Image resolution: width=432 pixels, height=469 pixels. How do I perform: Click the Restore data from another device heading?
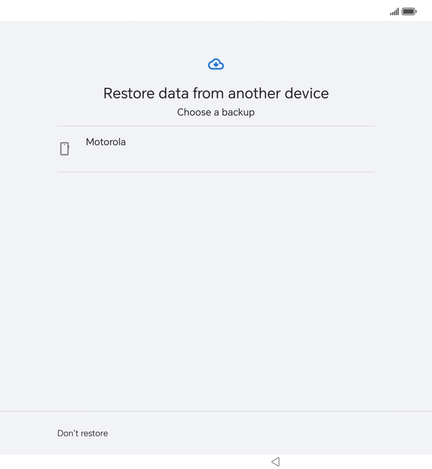[216, 93]
